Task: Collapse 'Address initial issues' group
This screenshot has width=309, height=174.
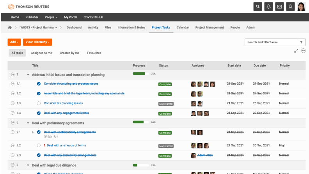Action: click(28, 75)
